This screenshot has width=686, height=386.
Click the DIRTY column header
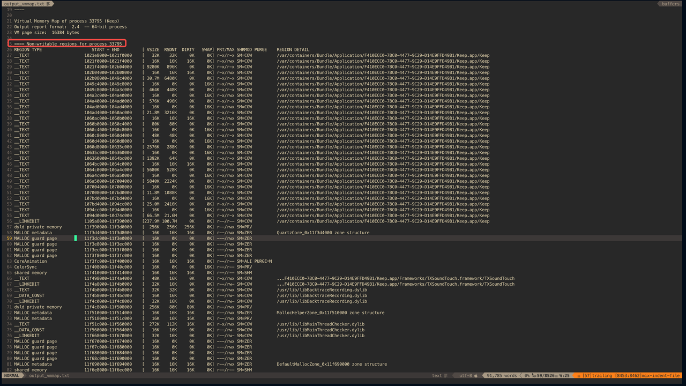[x=188, y=49]
